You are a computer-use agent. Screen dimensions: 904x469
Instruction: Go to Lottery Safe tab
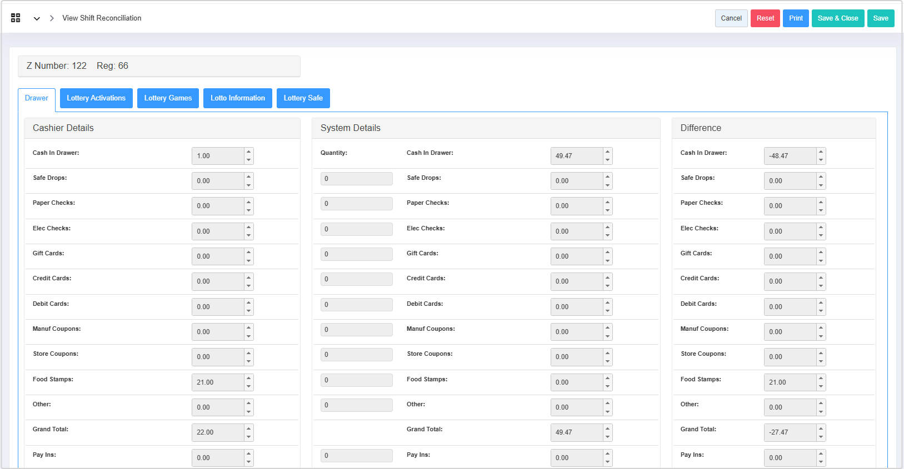pos(303,98)
